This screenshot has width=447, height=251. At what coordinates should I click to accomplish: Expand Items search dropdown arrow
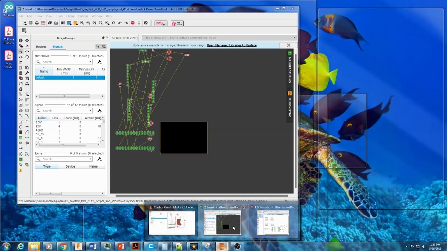pyautogui.click(x=90, y=159)
